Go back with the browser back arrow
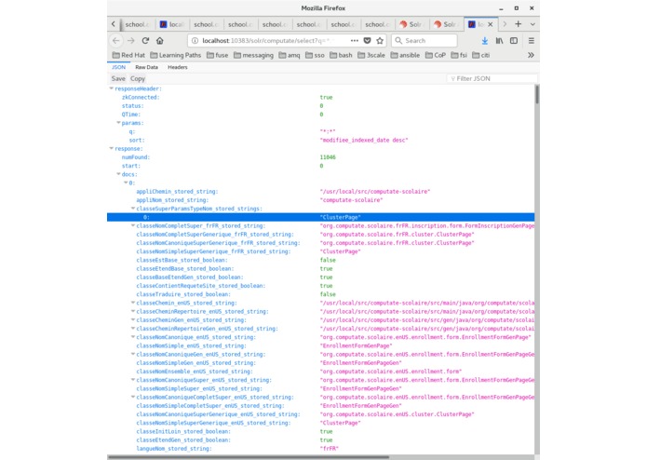This screenshot has width=647, height=460. pos(116,40)
